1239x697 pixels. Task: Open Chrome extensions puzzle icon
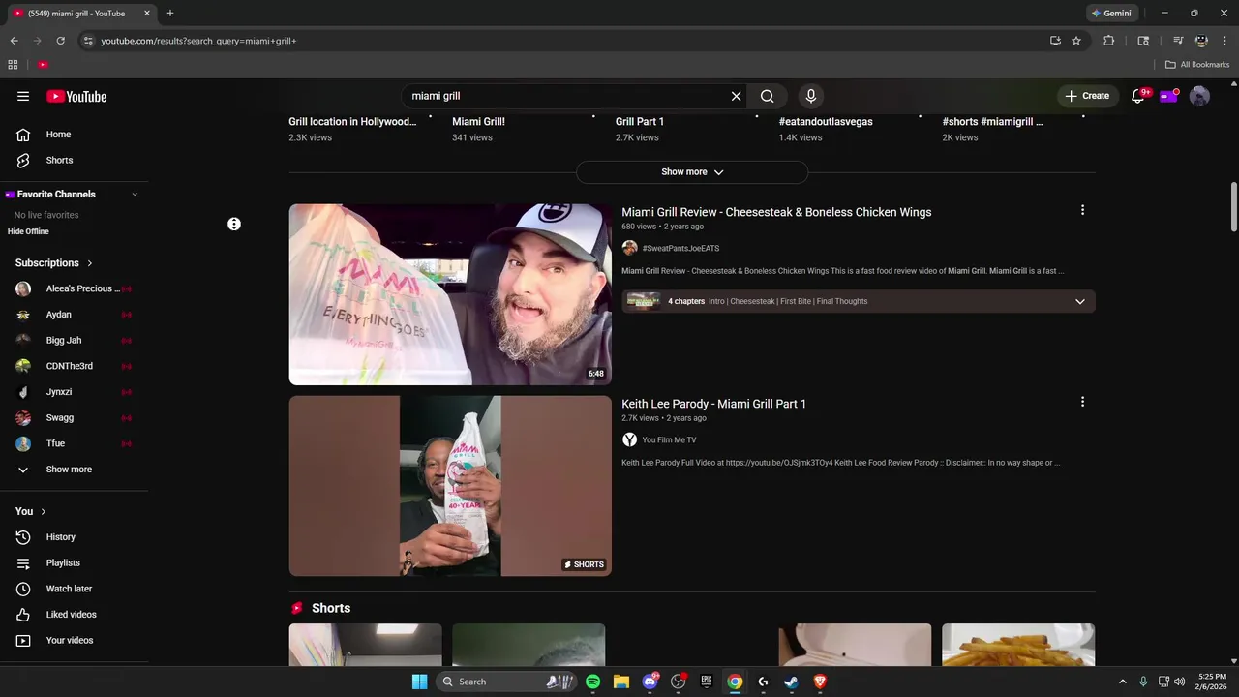tap(1109, 41)
